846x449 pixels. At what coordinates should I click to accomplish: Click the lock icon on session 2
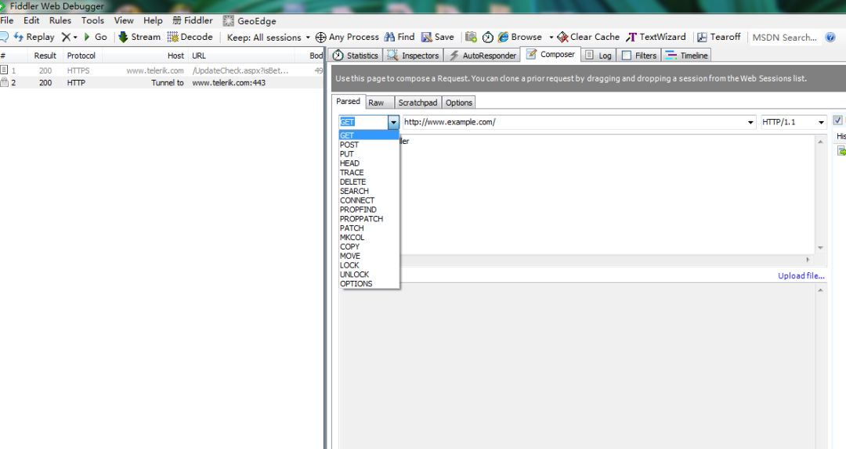click(5, 82)
